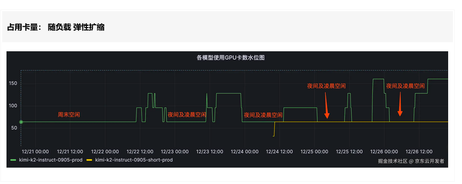
Task: Click x-axis label 12/25 00:00
Action: tap(314, 152)
